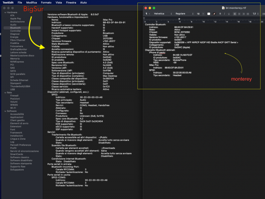Collapse the Software section in sidebar

pos(5,111)
